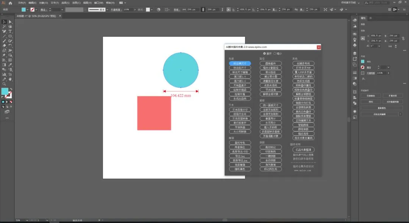Open the stroke color dropdown in control bar

36,9
